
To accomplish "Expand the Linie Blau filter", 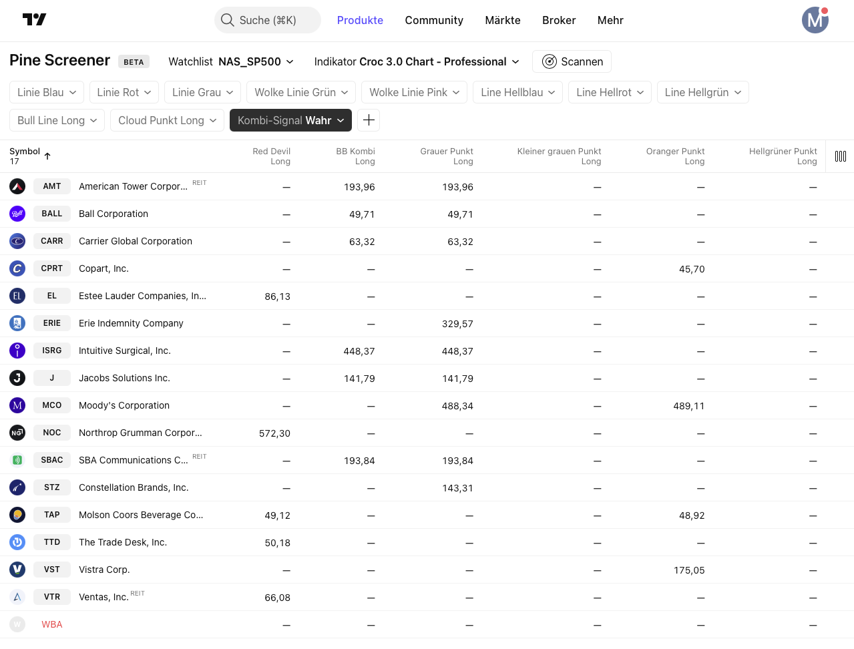I will 47,92.
